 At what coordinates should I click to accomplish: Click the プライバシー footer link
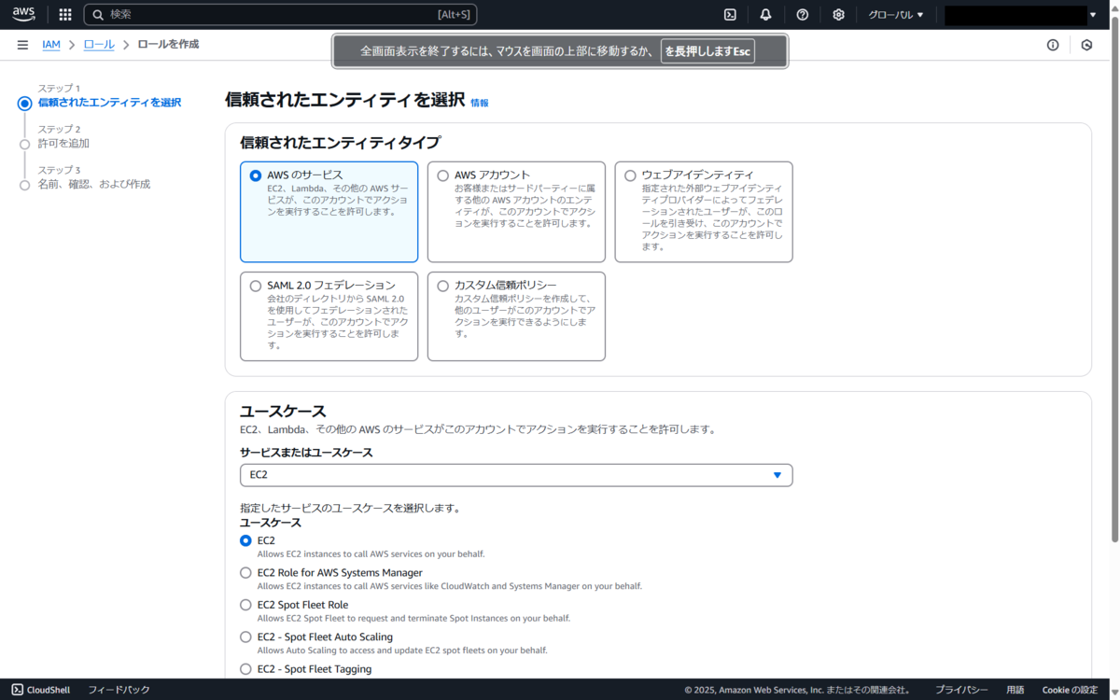click(961, 690)
